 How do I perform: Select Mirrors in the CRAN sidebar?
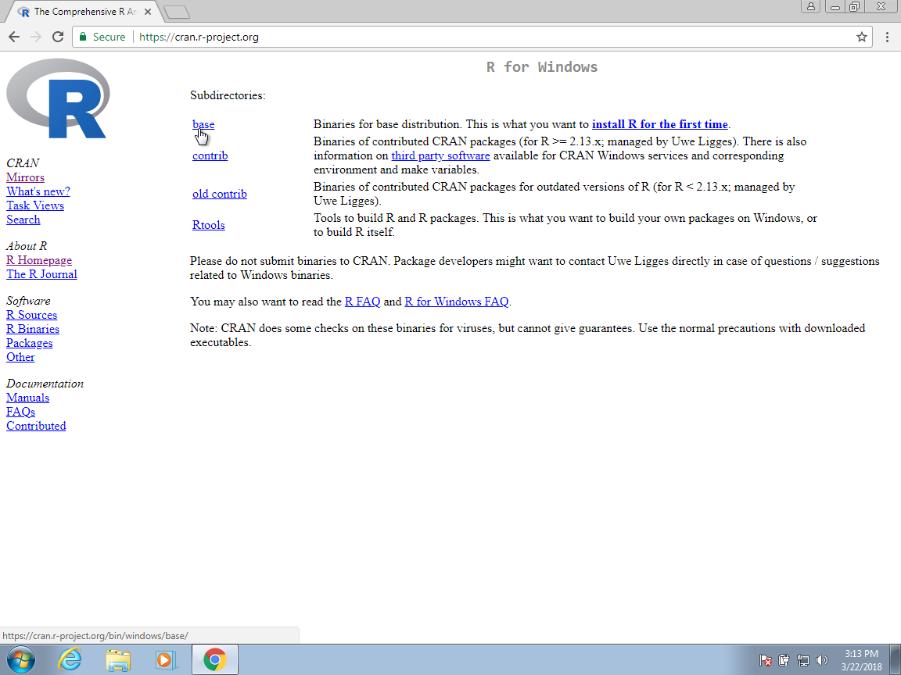[25, 177]
